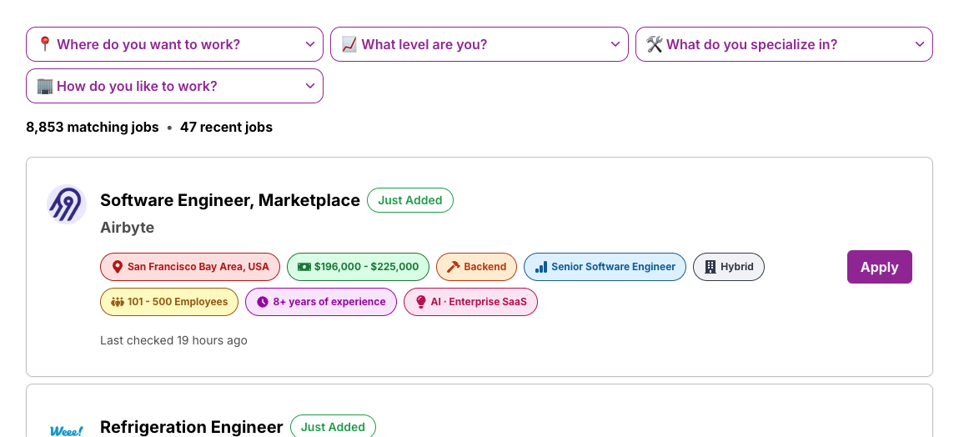Click the lightbulb icon in the AI Enterprise SaaS tag
This screenshot has height=437, width=964.
(x=420, y=302)
